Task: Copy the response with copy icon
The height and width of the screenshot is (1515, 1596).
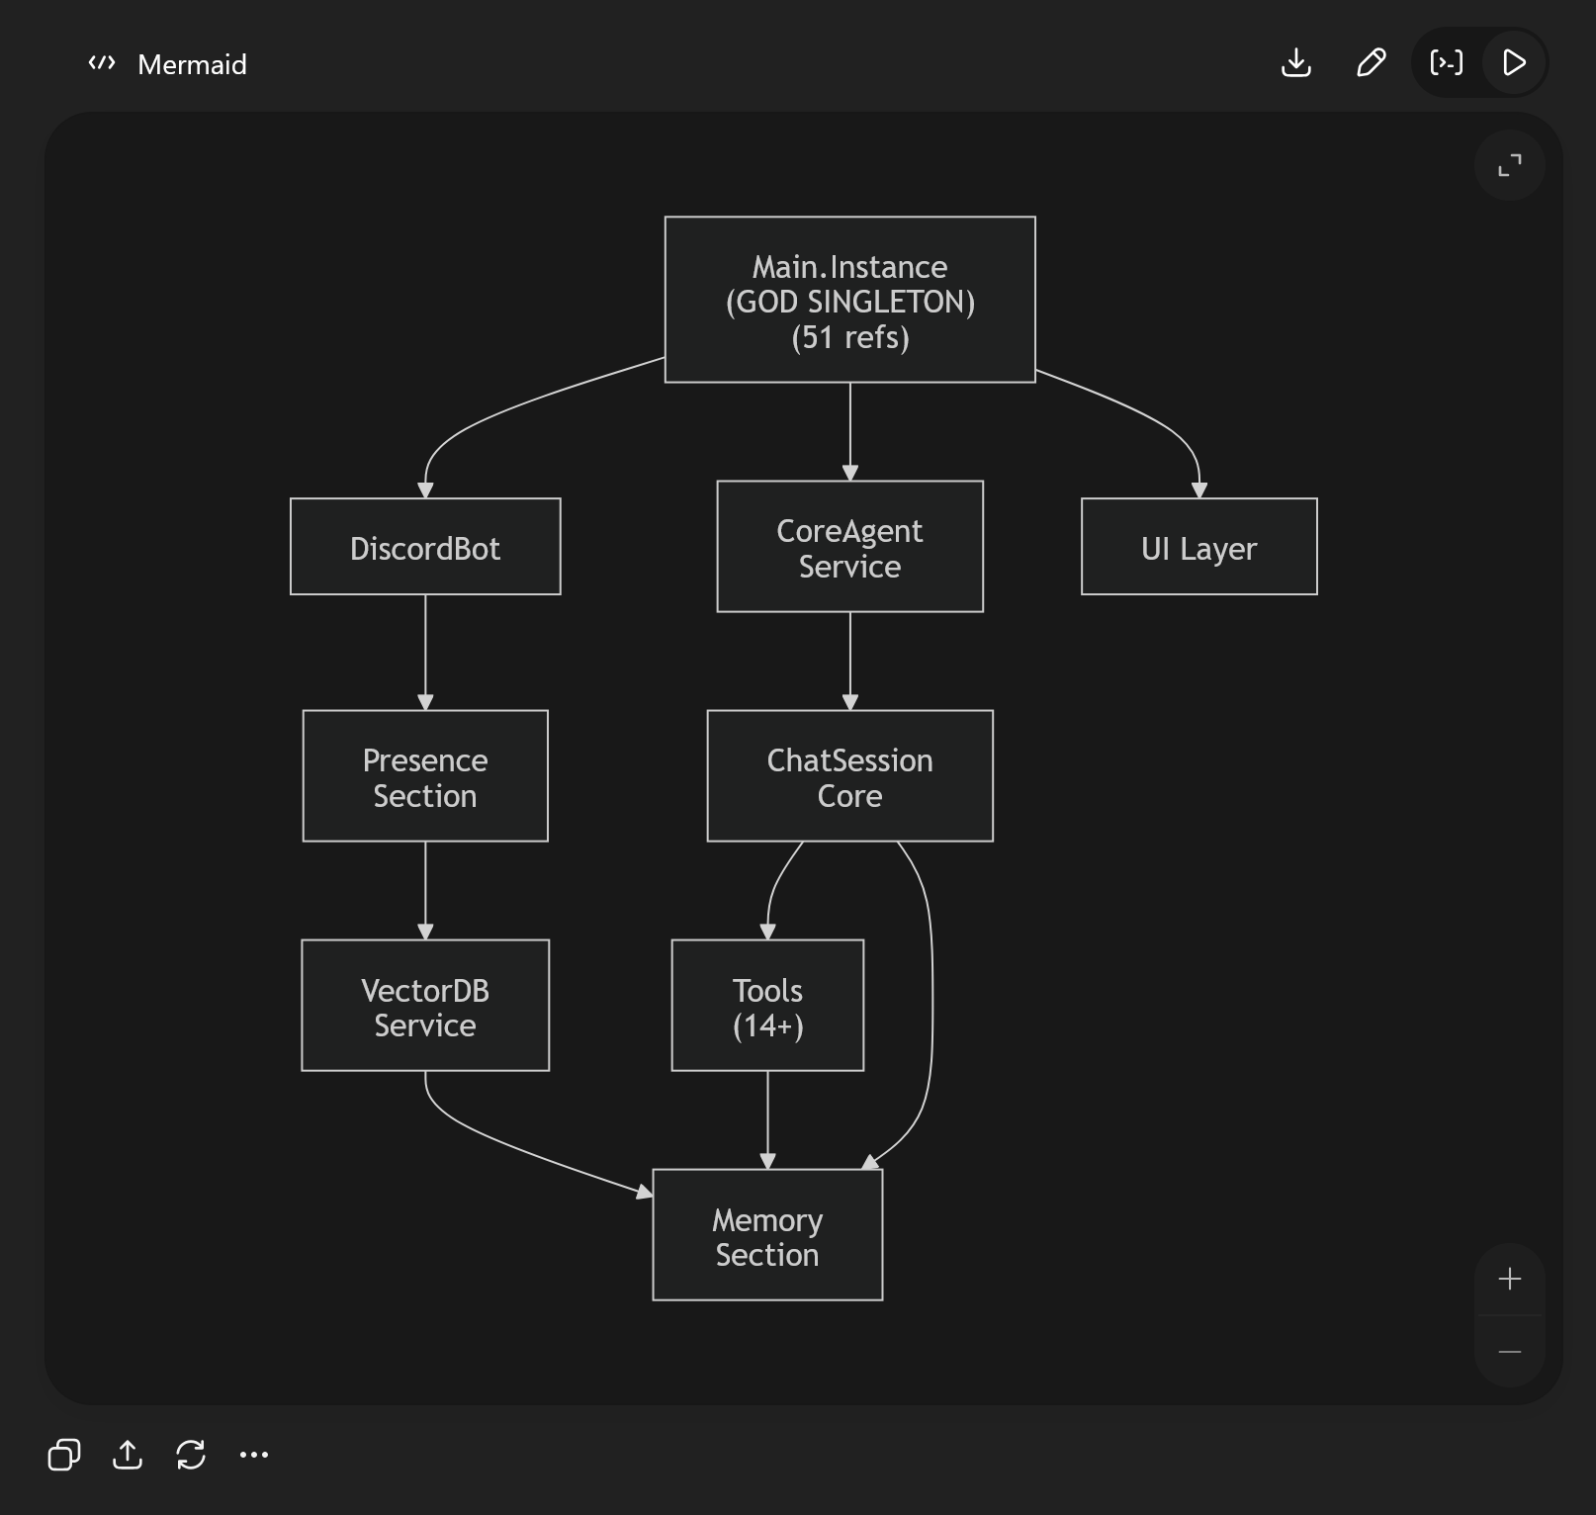Action: 64,1455
